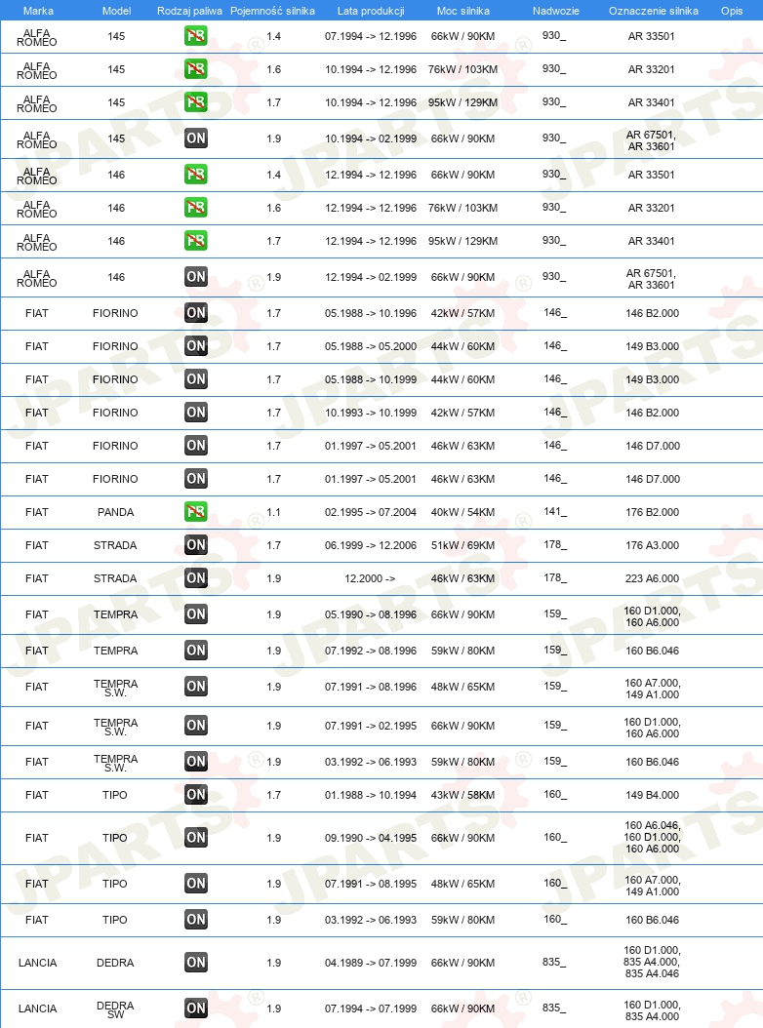Select the ON diesel icon for Fiat Strada 1.7
Screen dimensions: 763x1028
click(x=195, y=545)
